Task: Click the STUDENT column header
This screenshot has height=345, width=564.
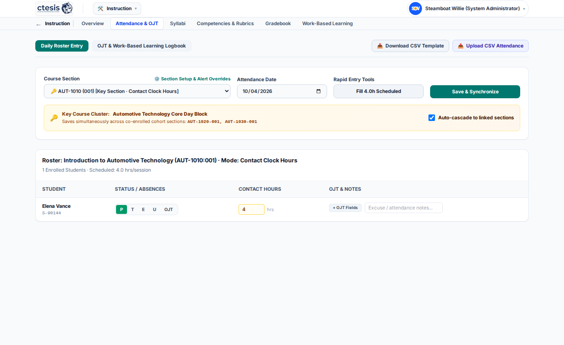Action: click(x=54, y=189)
